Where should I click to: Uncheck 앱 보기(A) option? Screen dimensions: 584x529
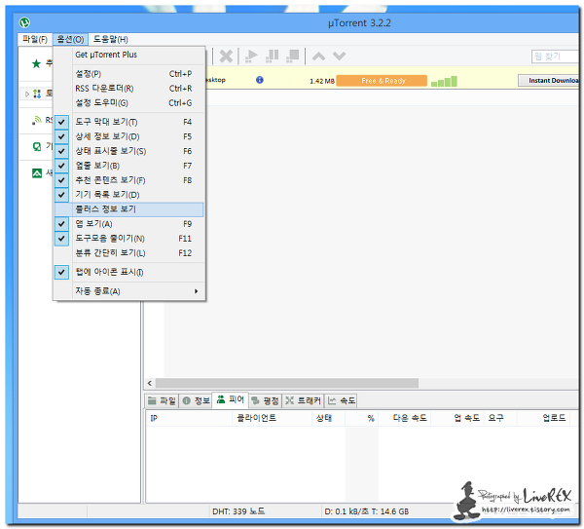click(128, 224)
